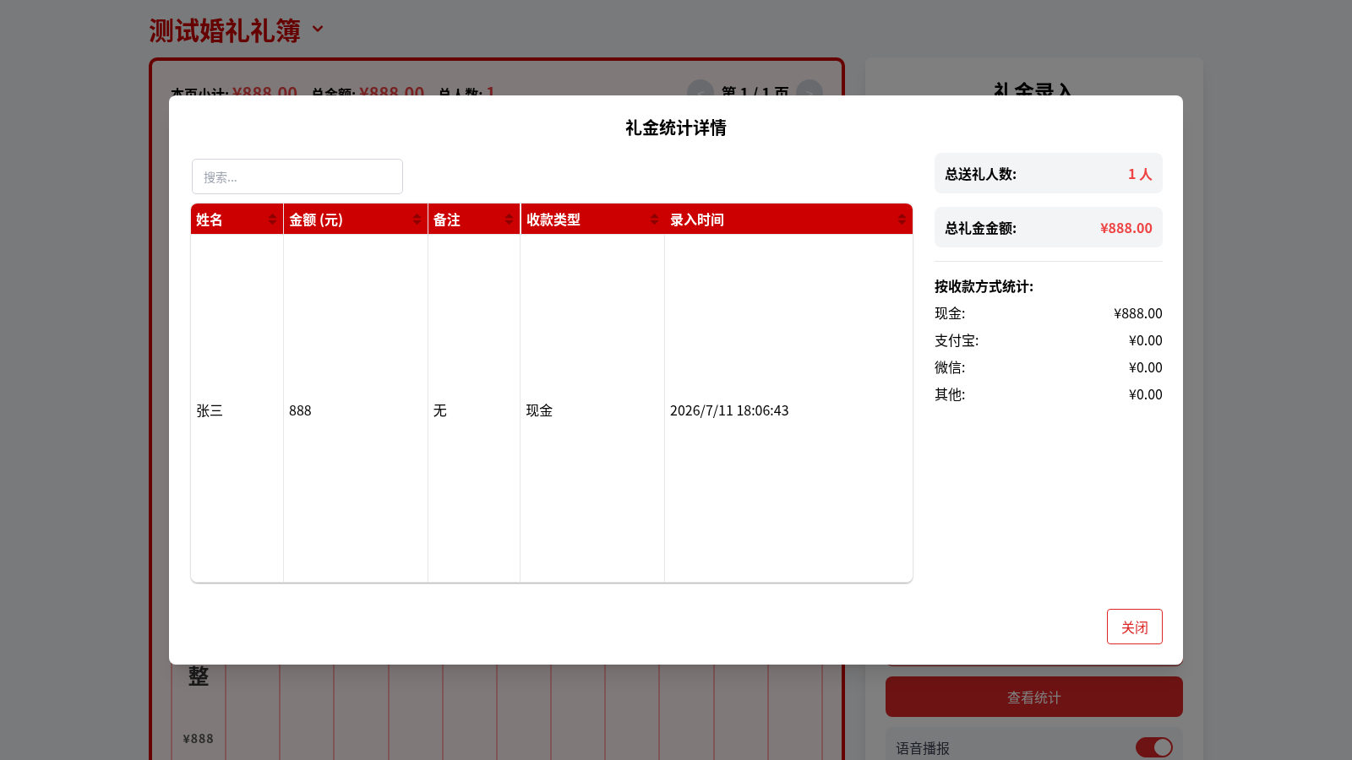Click the 总礼金金额 ¥888.00 value
The width and height of the screenshot is (1352, 760).
1126,228
